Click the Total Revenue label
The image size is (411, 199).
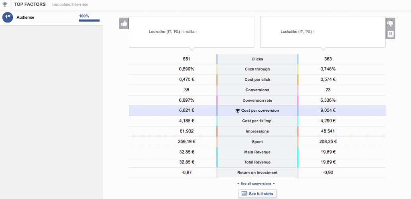coord(257,163)
